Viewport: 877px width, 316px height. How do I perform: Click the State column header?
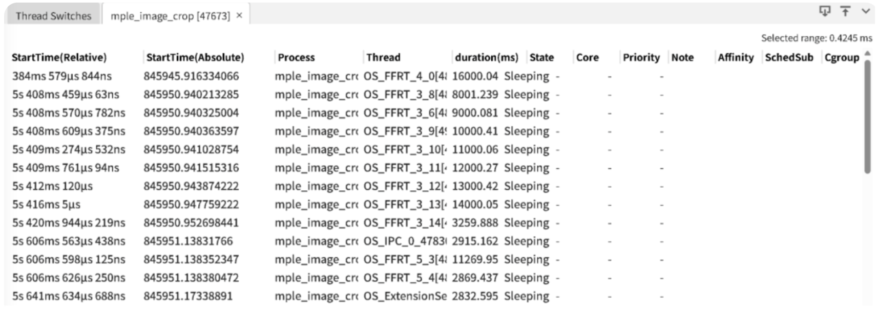click(x=541, y=57)
